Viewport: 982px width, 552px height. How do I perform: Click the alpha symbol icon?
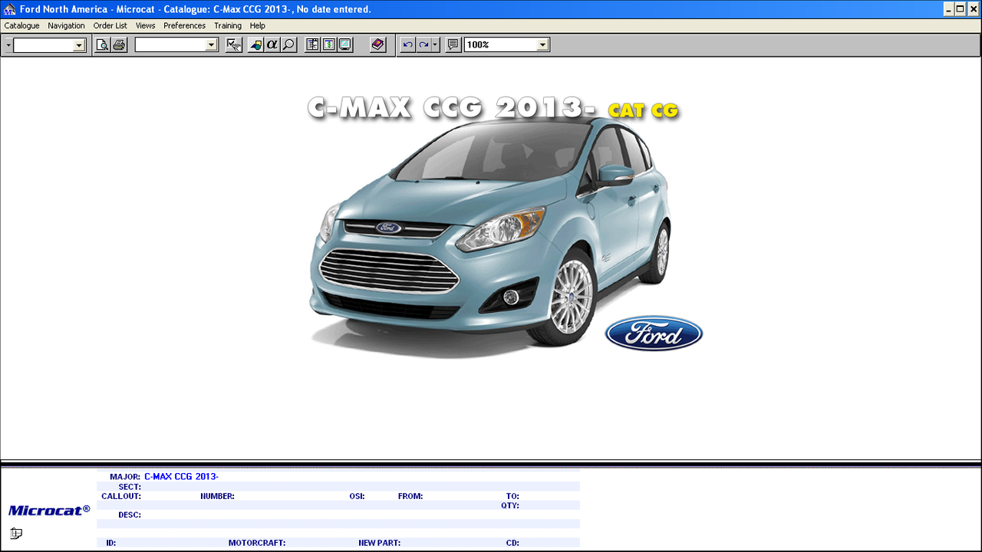pos(272,45)
